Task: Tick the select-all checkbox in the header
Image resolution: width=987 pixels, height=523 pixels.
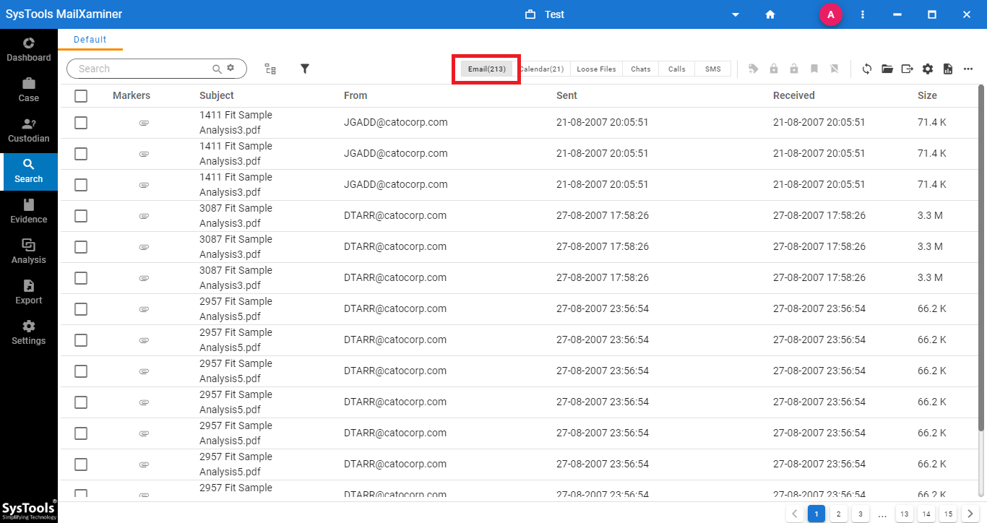Action: pos(81,96)
